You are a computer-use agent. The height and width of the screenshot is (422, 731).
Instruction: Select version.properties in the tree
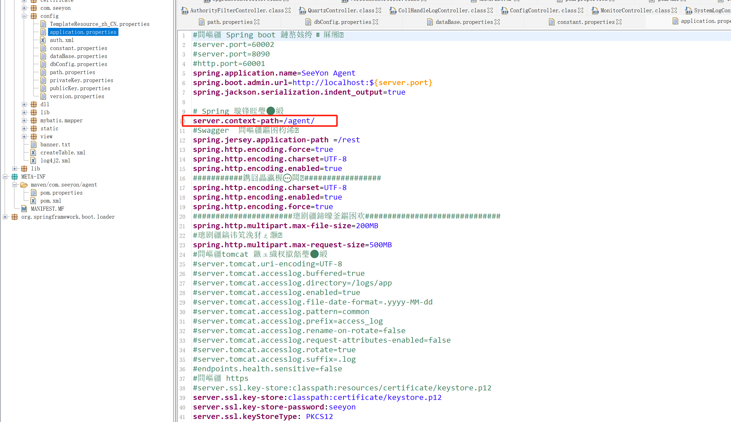coord(77,96)
